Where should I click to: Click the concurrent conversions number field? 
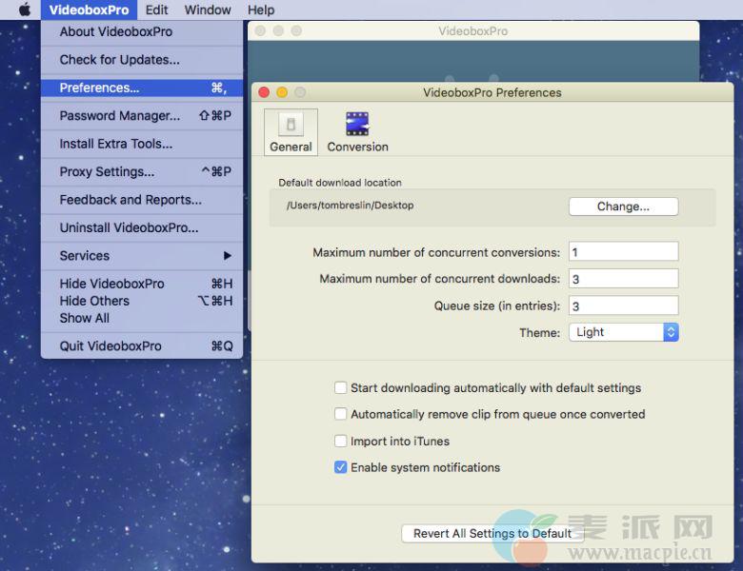point(623,252)
